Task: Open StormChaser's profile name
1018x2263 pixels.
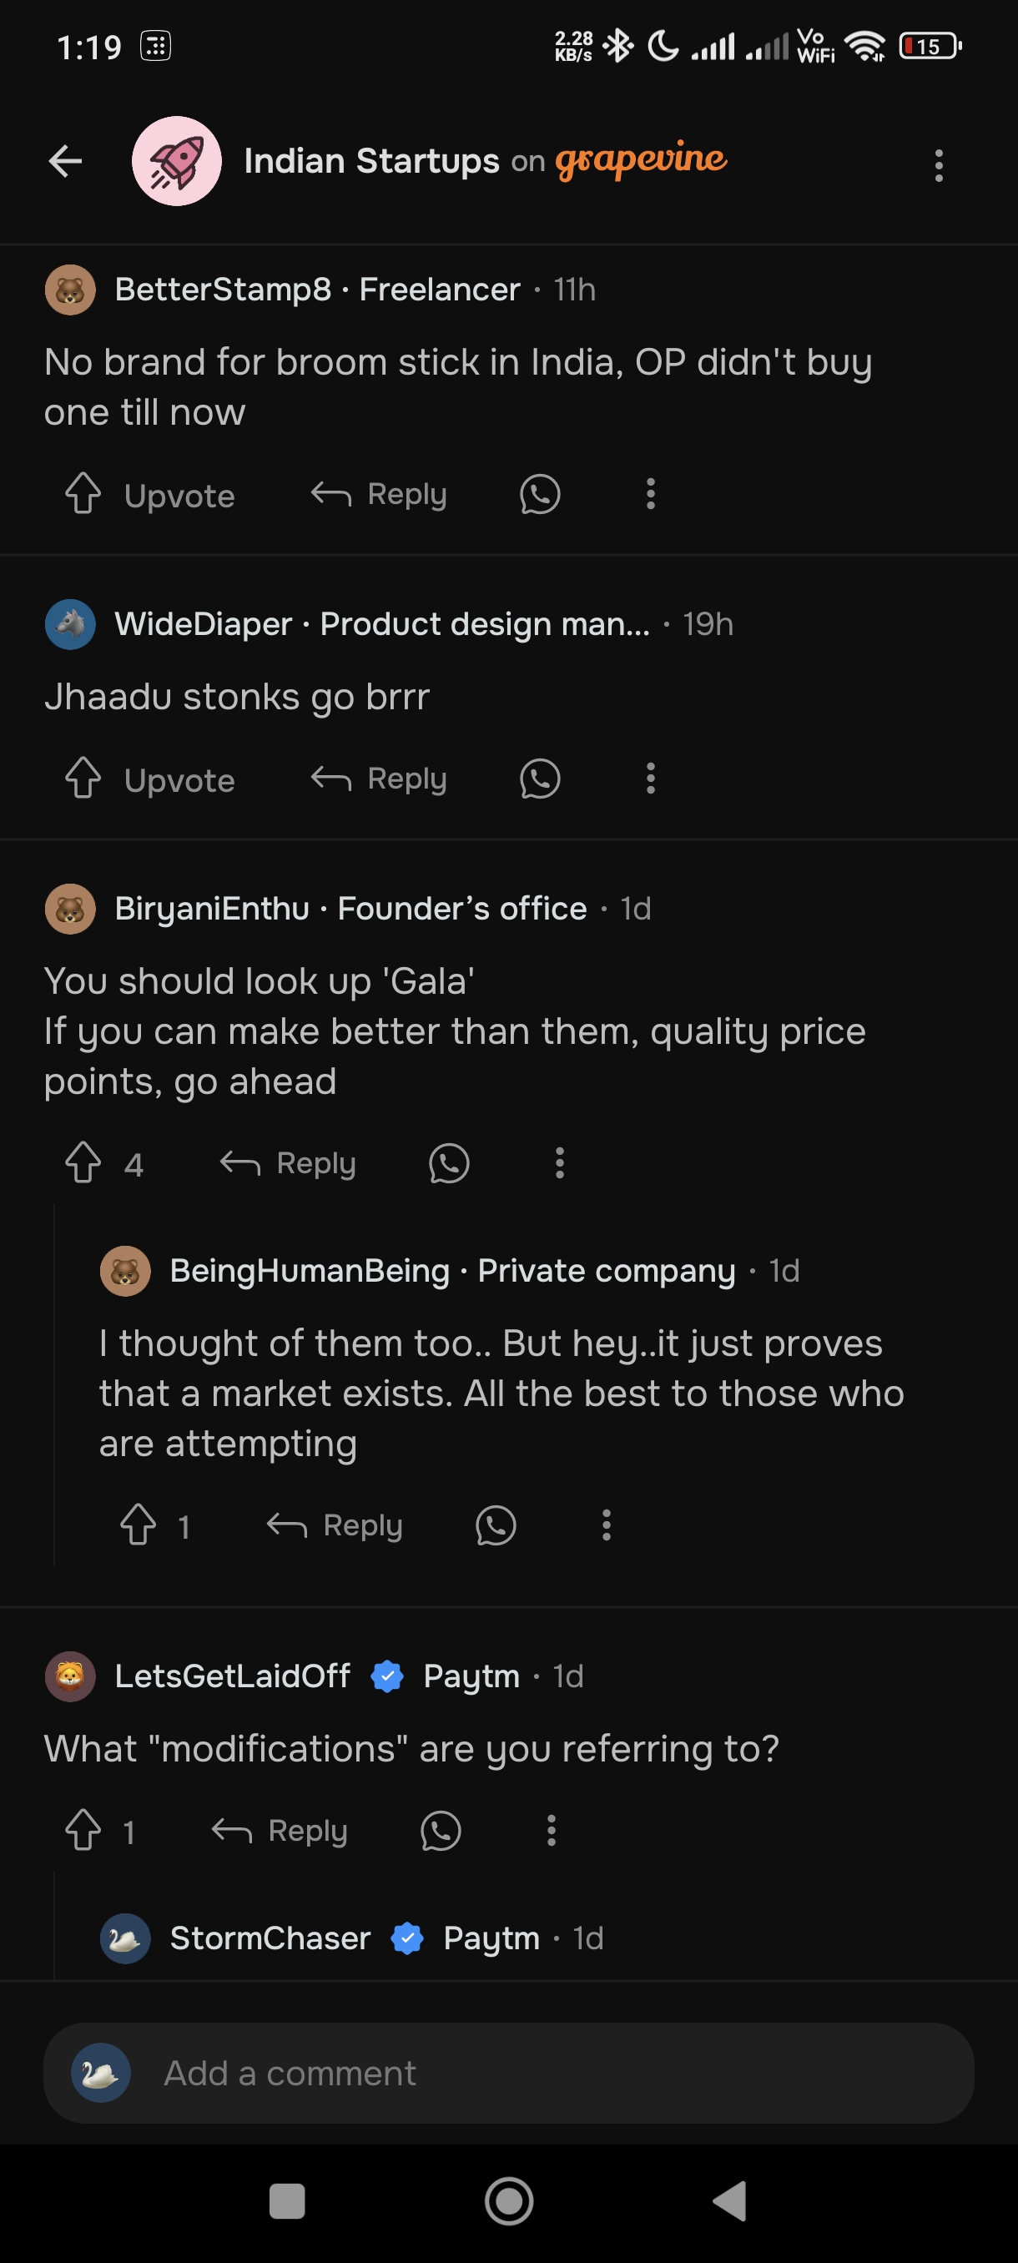Action: click(270, 1938)
